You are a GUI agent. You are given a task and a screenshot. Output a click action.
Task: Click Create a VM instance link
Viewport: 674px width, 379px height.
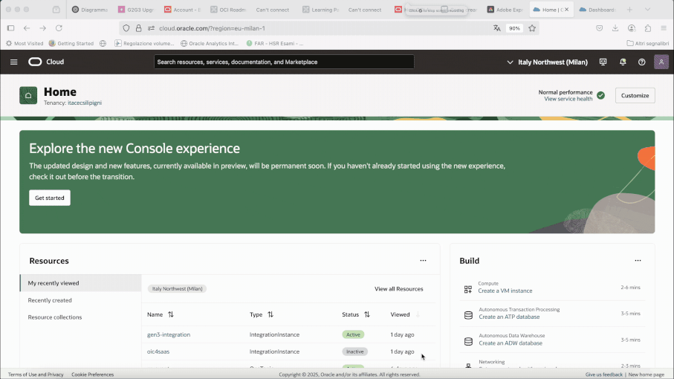505,291
